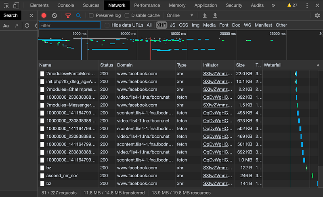The width and height of the screenshot is (323, 197).
Task: Expand the more tabs chevron
Action: click(273, 6)
